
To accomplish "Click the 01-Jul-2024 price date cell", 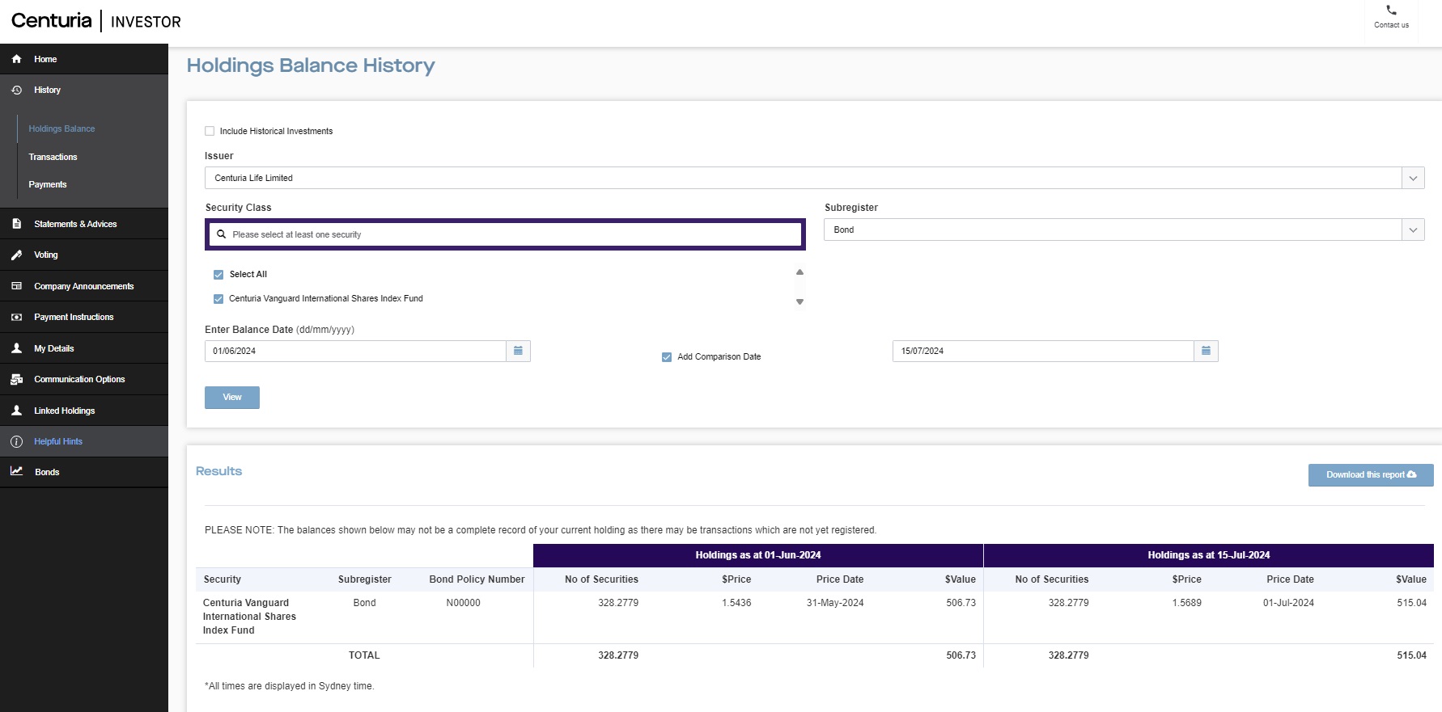I will coord(1288,603).
